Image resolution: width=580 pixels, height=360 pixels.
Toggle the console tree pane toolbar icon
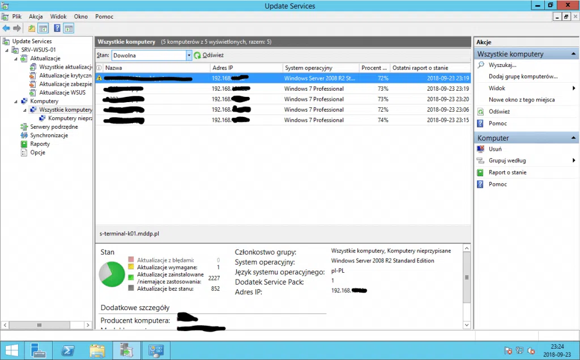coord(43,28)
